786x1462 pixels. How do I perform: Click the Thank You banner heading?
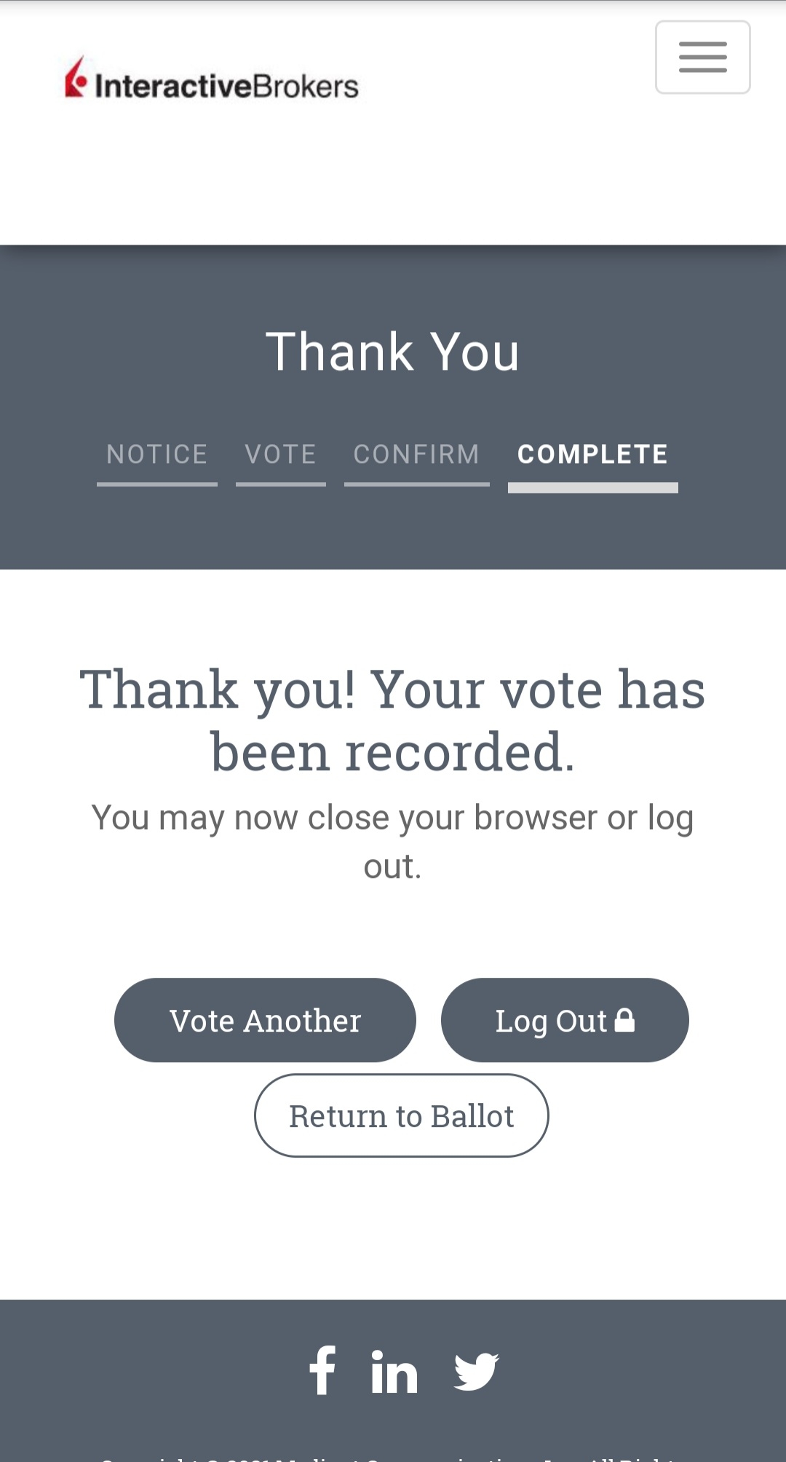pyautogui.click(x=393, y=352)
